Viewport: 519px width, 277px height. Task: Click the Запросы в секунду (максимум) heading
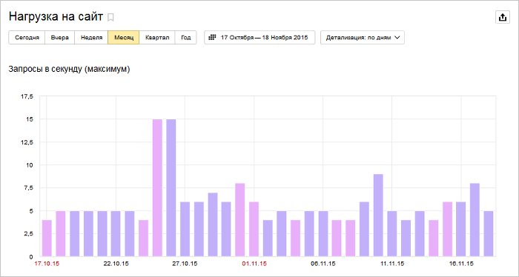pyautogui.click(x=69, y=69)
